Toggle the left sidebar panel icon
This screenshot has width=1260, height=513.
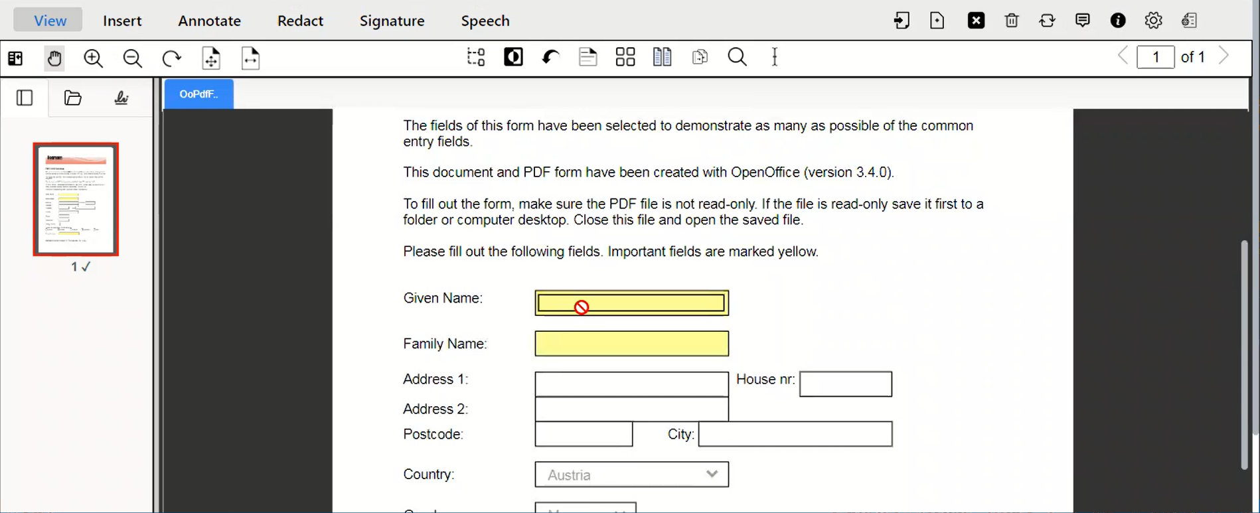pyautogui.click(x=25, y=98)
